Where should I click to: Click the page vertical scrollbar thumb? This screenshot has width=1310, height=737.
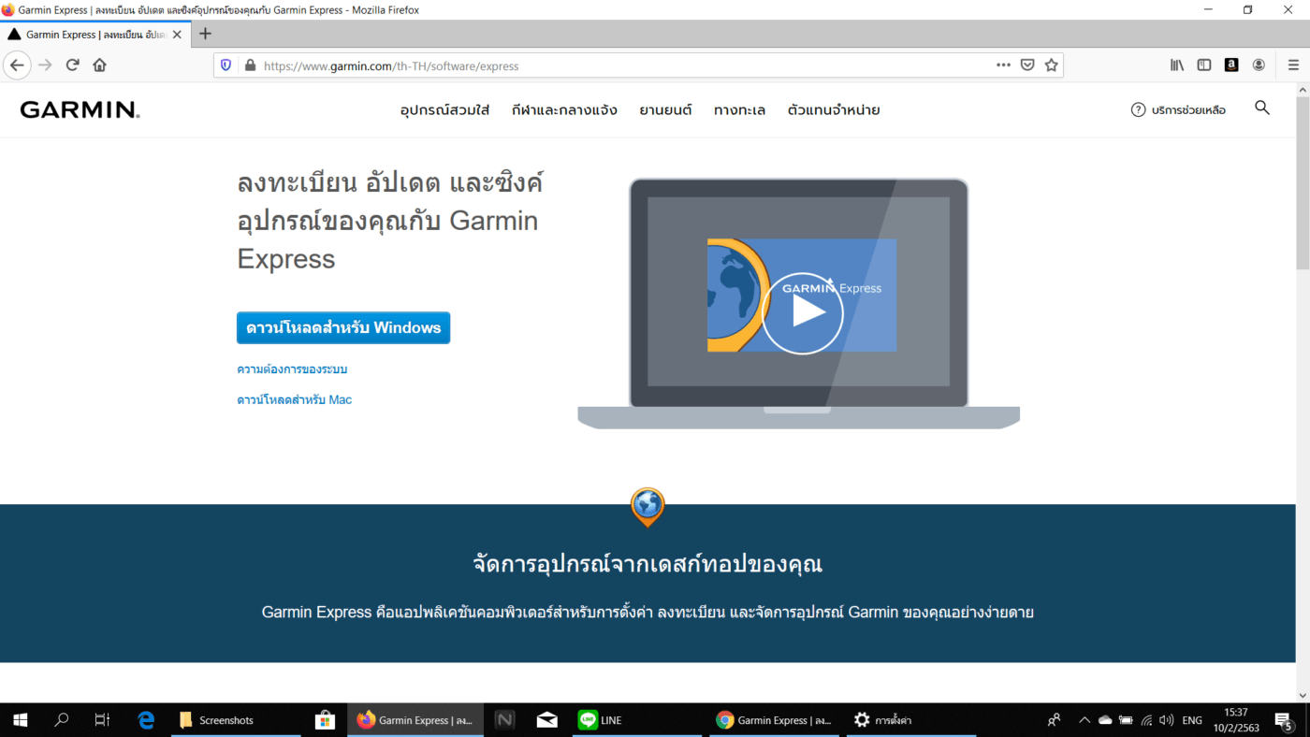click(1302, 181)
